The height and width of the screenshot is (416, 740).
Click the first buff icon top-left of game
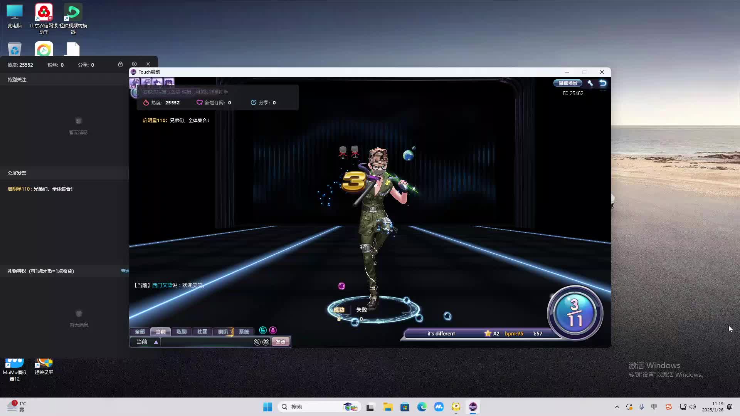pos(135,82)
